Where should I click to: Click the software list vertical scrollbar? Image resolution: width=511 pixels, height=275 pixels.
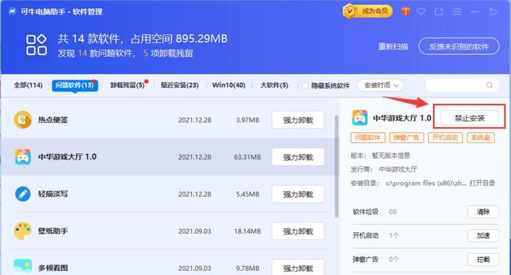pos(336,166)
